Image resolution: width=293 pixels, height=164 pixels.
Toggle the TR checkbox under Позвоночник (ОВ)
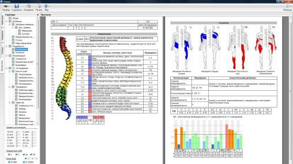pyautogui.click(x=32, y=155)
